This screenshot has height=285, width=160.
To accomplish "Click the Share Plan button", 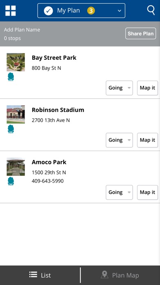I will coord(140,34).
